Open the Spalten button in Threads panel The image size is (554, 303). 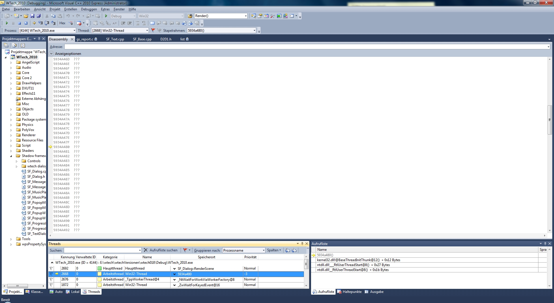(x=274, y=250)
